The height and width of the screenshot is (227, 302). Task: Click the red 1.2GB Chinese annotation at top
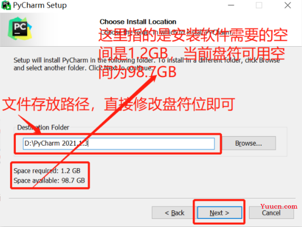pyautogui.click(x=193, y=53)
